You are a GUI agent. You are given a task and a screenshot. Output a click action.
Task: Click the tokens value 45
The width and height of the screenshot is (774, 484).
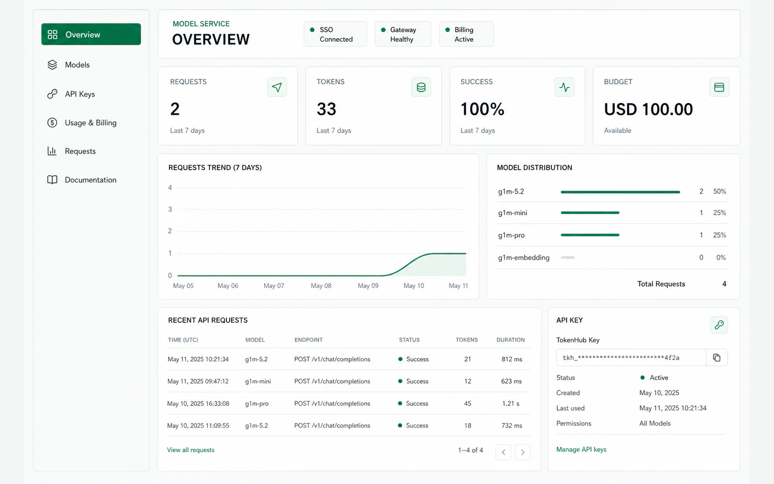point(467,403)
